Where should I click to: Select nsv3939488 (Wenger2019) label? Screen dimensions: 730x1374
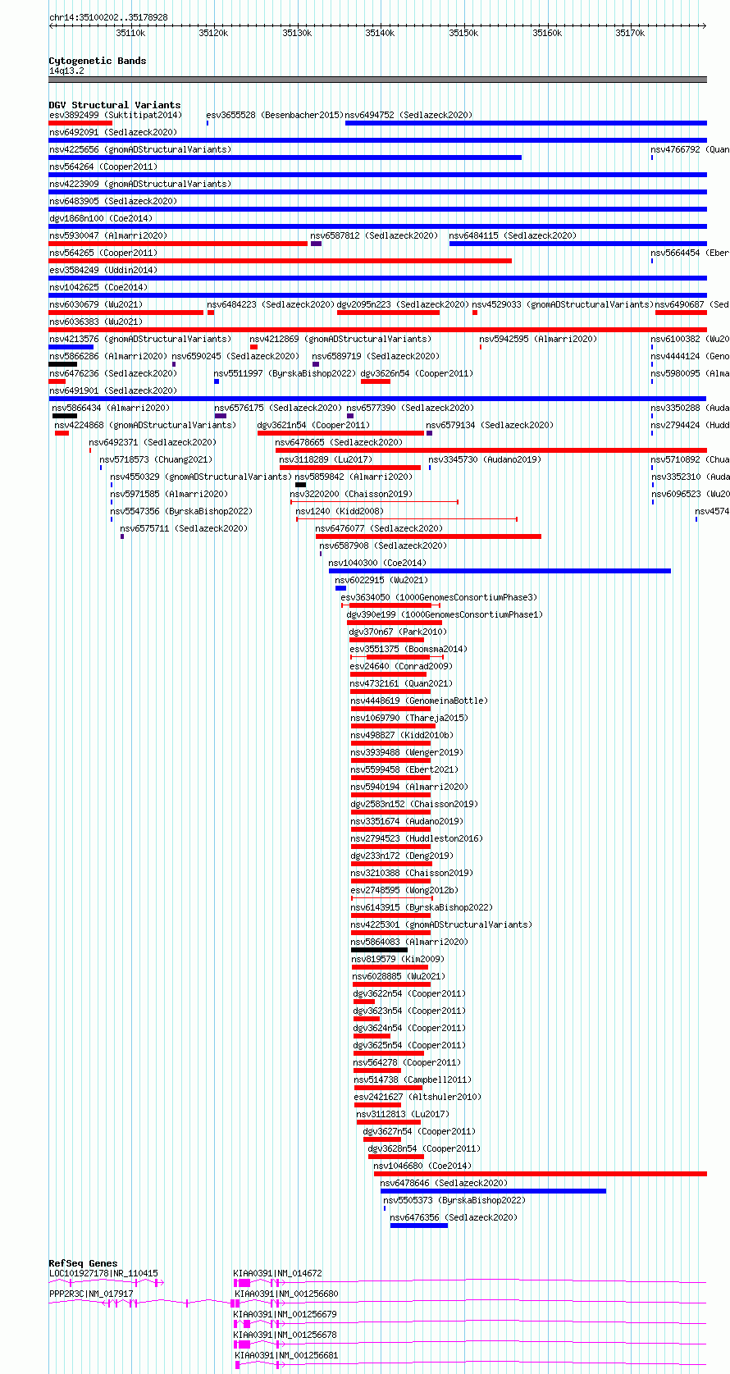[407, 752]
